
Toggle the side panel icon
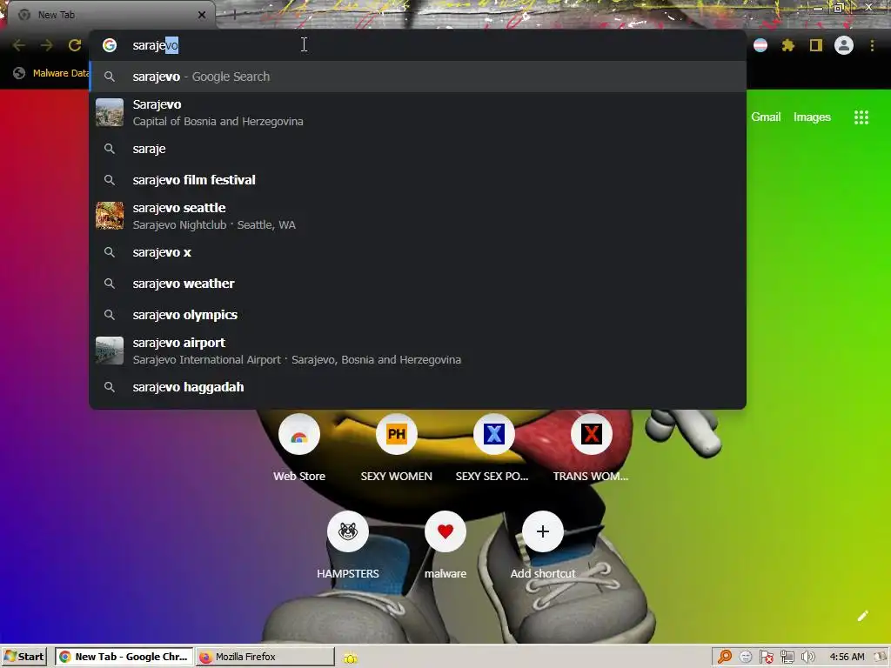[816, 45]
